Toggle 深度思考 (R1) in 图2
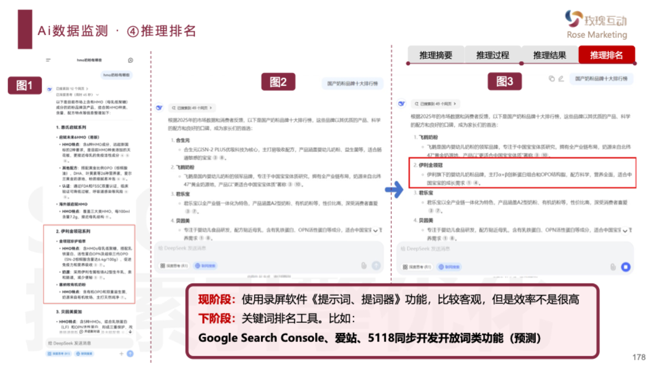Image resolution: width=653 pixels, height=367 pixels. (x=174, y=266)
